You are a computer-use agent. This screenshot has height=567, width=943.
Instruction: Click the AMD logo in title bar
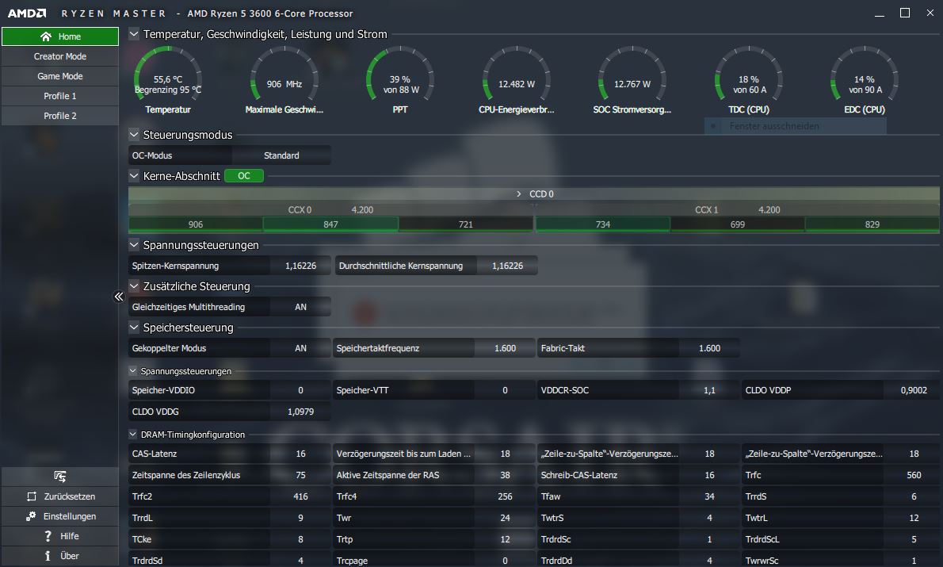point(26,13)
